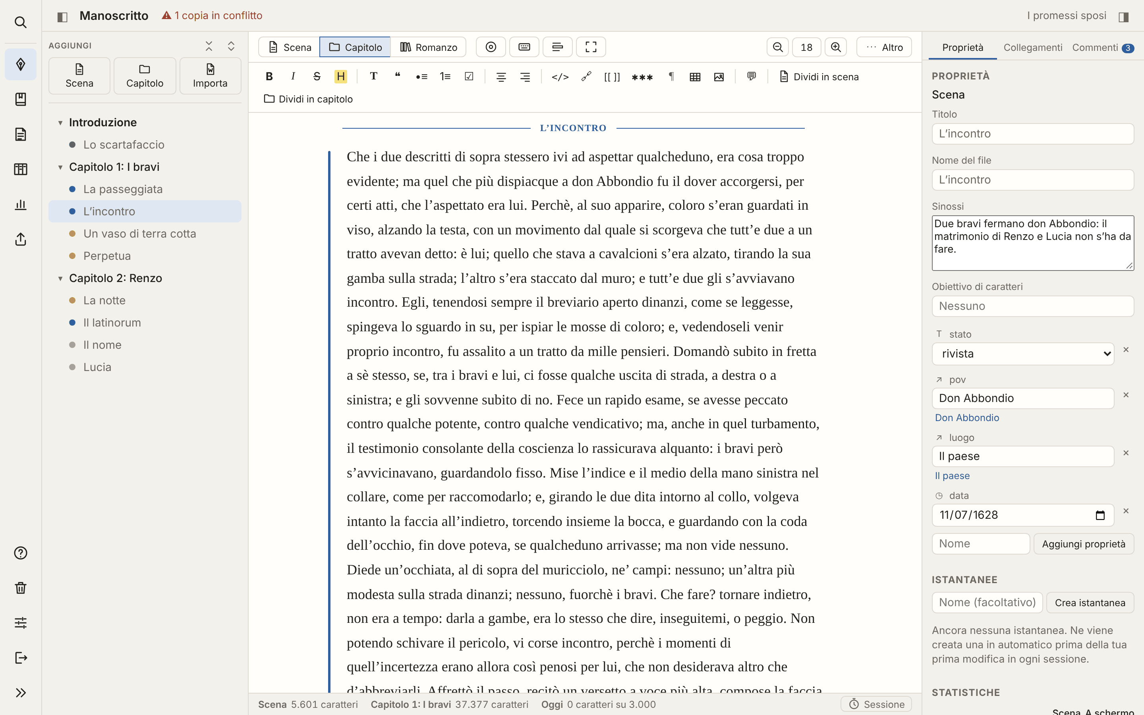Collapse all outline items
Viewport: 1144px width, 715px height.
tap(209, 46)
